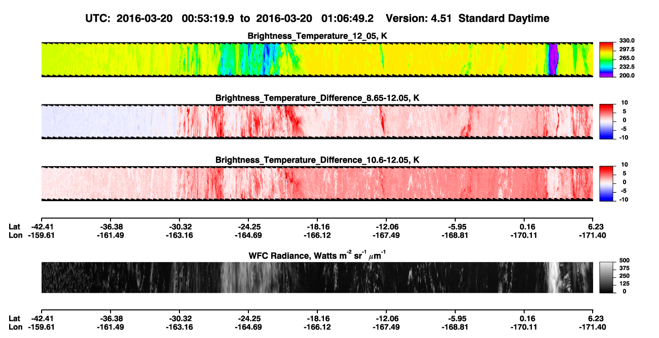Click upper axis longitude value -159.61
This screenshot has height=338, width=659.
click(41, 235)
